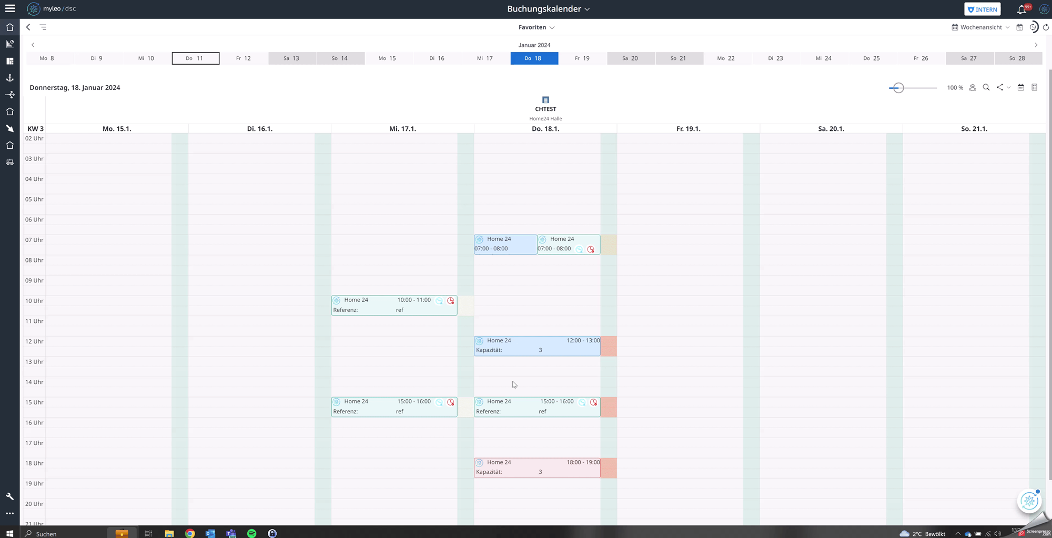Reload the calendar with refresh icon
This screenshot has height=538, width=1052.
(1046, 27)
